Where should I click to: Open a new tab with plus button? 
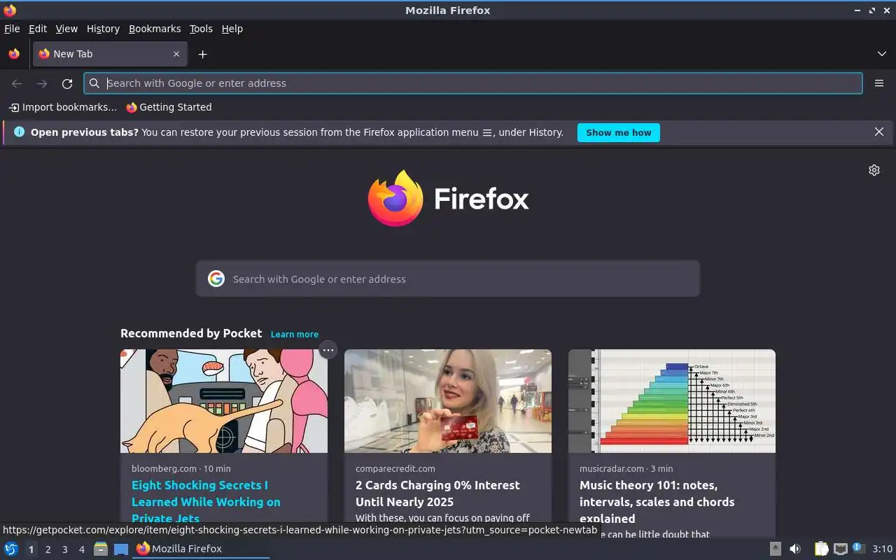pyautogui.click(x=202, y=54)
